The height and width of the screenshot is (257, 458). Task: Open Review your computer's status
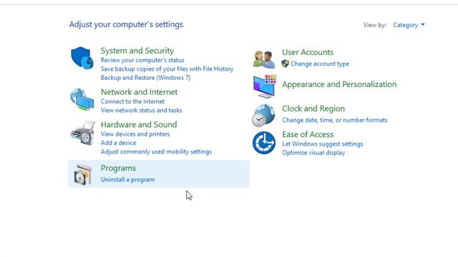(x=142, y=60)
